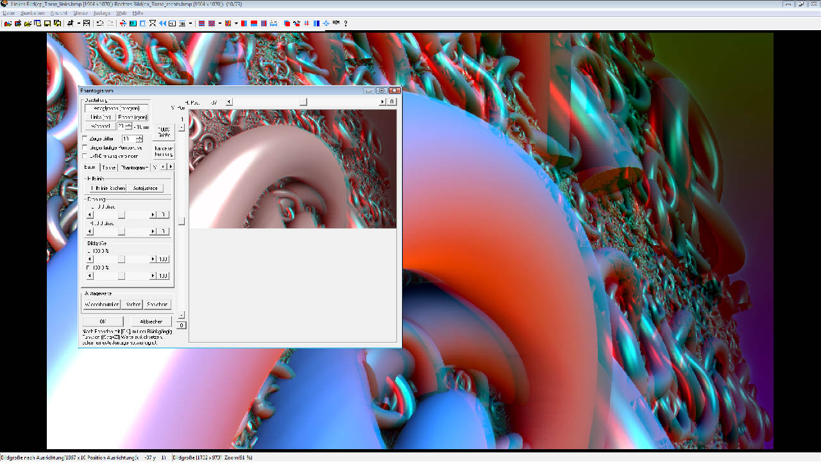The image size is (821, 462).
Task: Click the Speichern button under Justagewerte
Action: [x=157, y=305]
